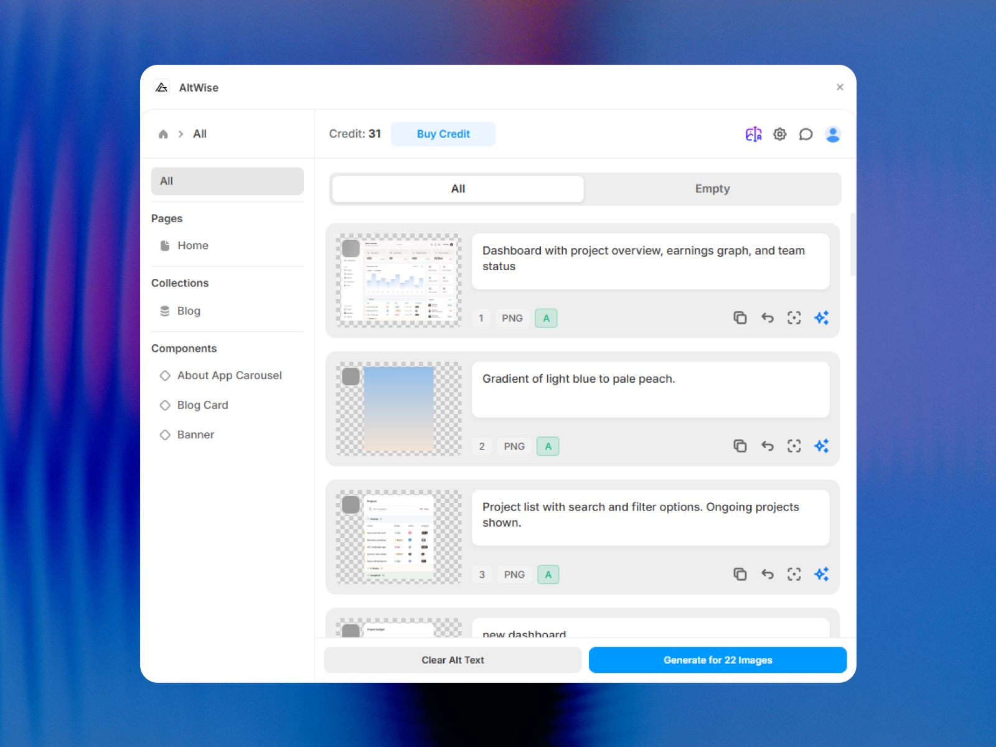Click the gradient image thumbnail
Screen dimensions: 996x747
coord(398,408)
